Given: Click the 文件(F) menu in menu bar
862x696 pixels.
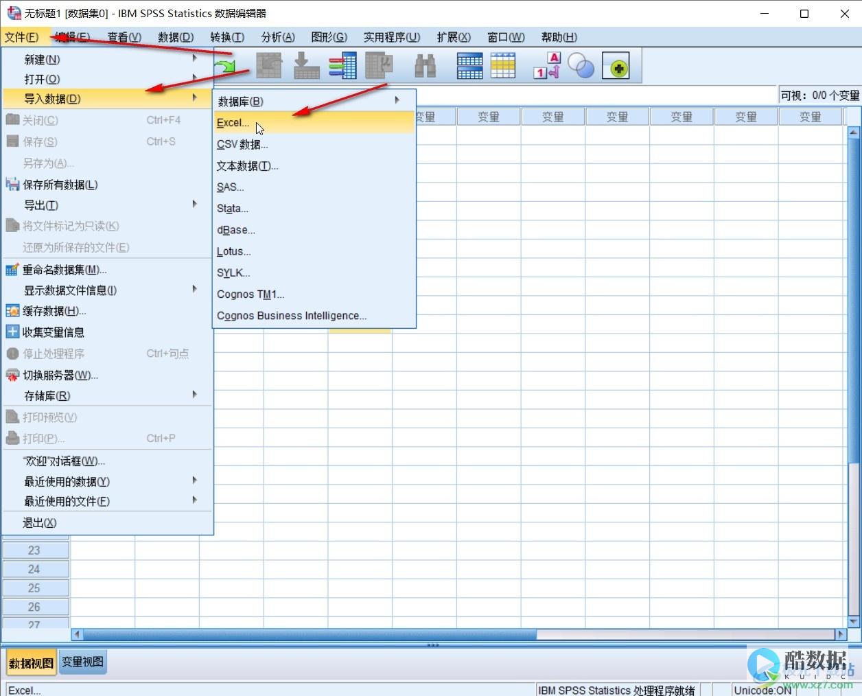Looking at the screenshot, I should tap(21, 37).
